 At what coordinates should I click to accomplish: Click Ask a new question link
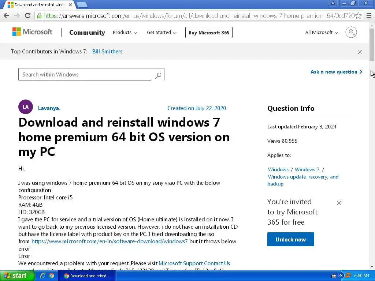pos(336,72)
